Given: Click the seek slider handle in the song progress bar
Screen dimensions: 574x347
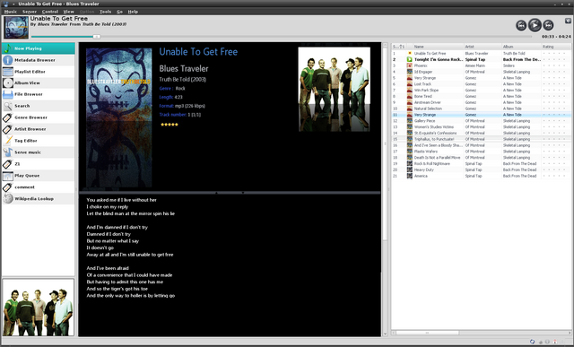Looking at the screenshot, I should (x=96, y=37).
